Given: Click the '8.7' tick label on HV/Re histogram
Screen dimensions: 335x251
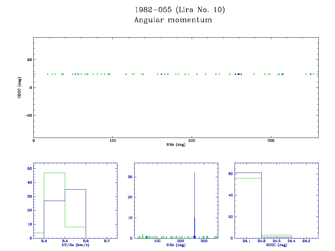Looking at the screenshot, I should (x=107, y=241).
